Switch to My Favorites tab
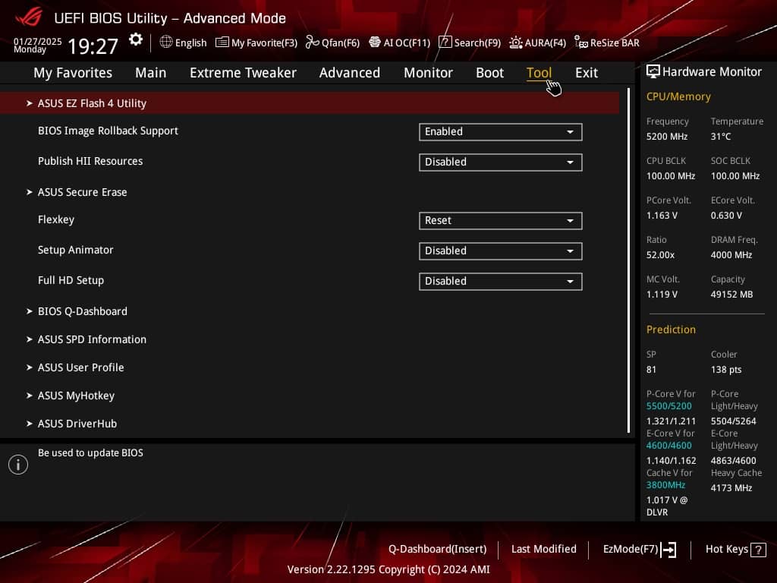Viewport: 777px width, 583px height. (73, 73)
